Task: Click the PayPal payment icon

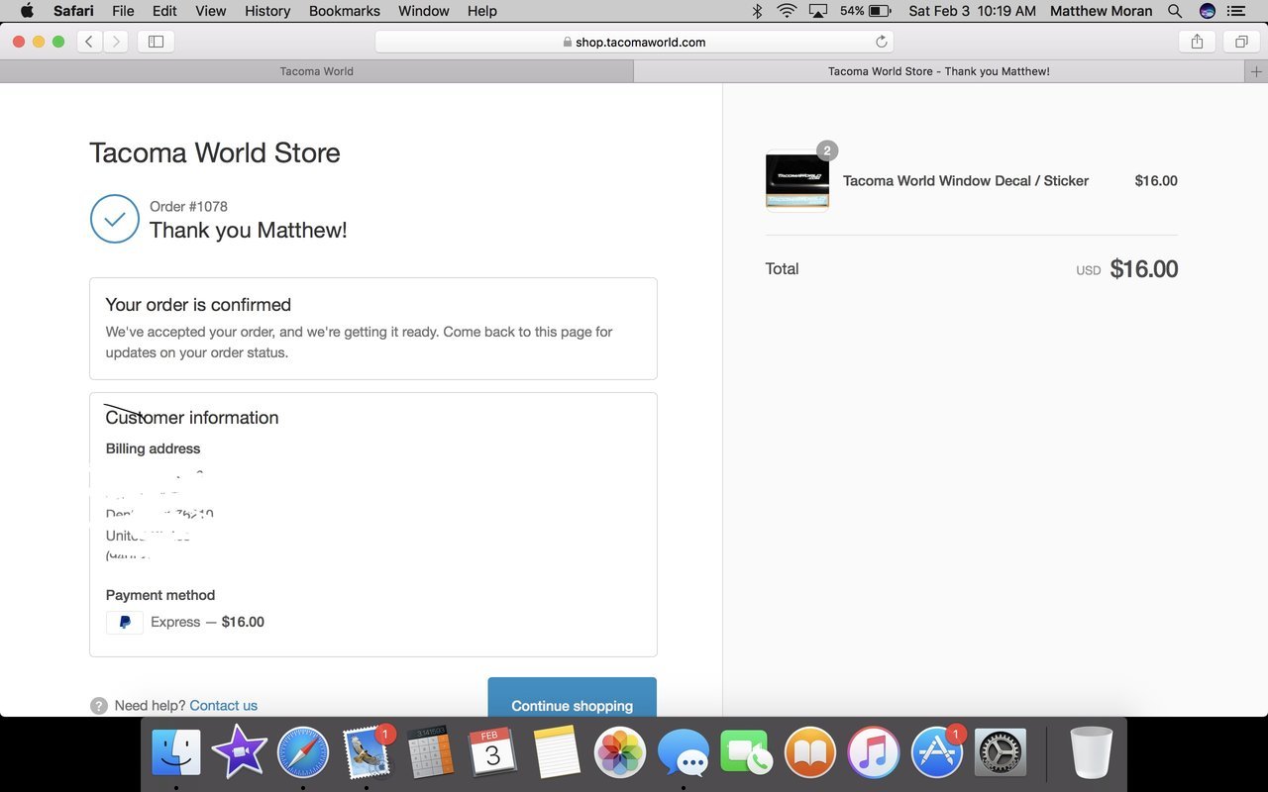Action: click(125, 622)
